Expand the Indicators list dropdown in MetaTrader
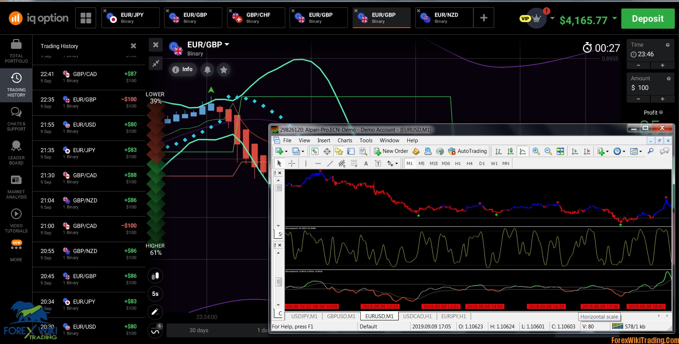This screenshot has height=344, width=679. coord(608,151)
